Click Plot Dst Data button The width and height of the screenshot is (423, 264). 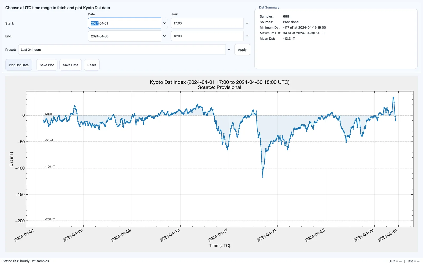[x=19, y=65]
